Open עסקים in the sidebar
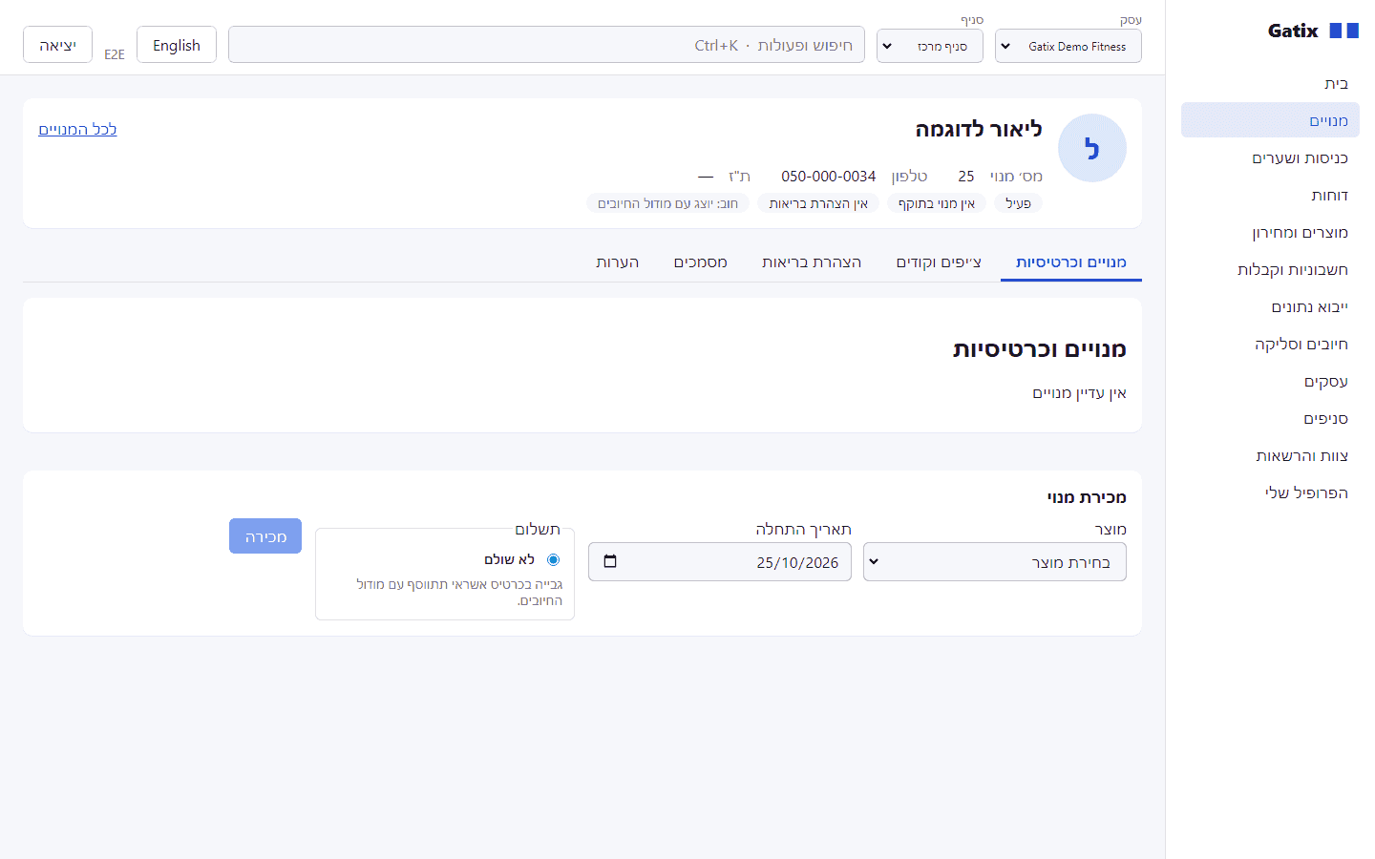 coord(1270,381)
